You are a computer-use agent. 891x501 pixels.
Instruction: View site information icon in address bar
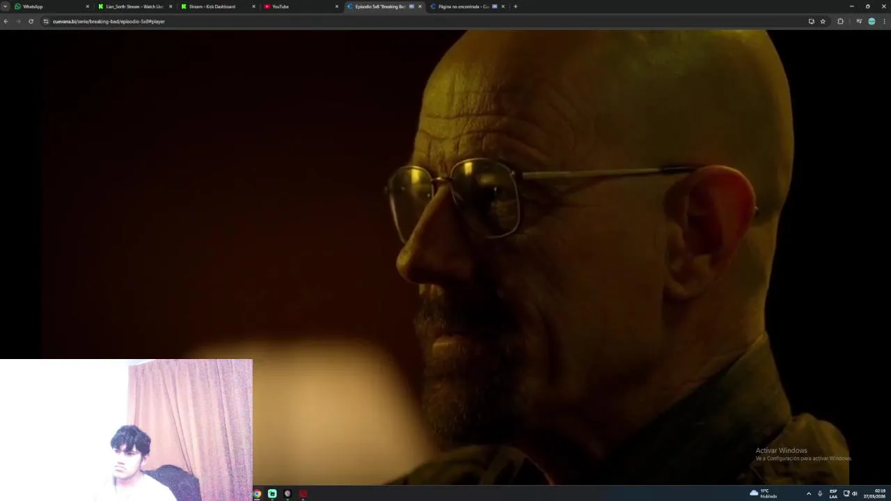tap(46, 22)
